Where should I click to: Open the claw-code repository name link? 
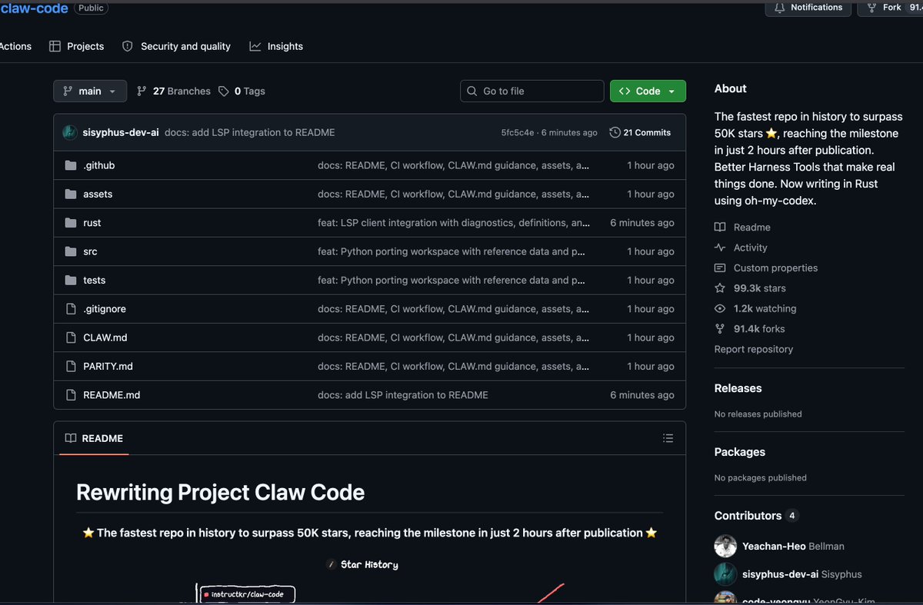pos(34,8)
